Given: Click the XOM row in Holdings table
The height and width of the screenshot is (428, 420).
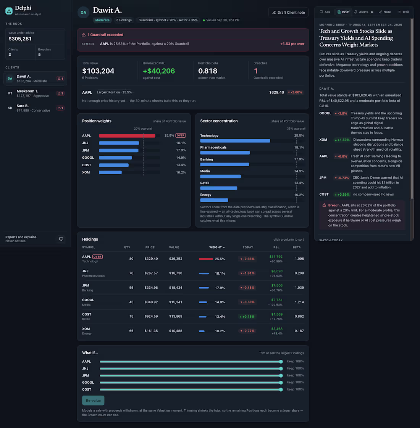Looking at the screenshot, I should point(193,331).
